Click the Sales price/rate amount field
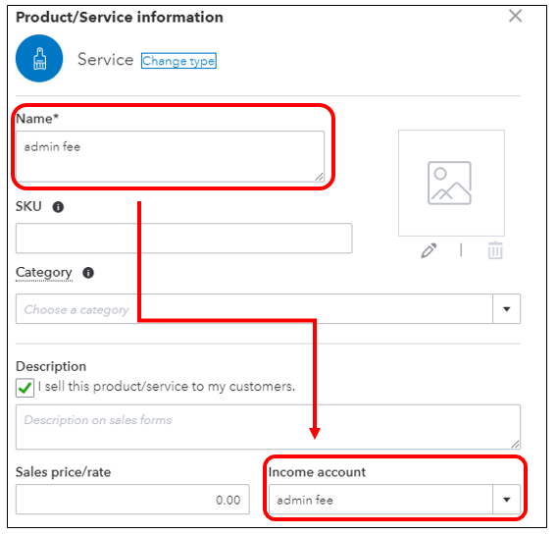The image size is (557, 535). click(132, 499)
